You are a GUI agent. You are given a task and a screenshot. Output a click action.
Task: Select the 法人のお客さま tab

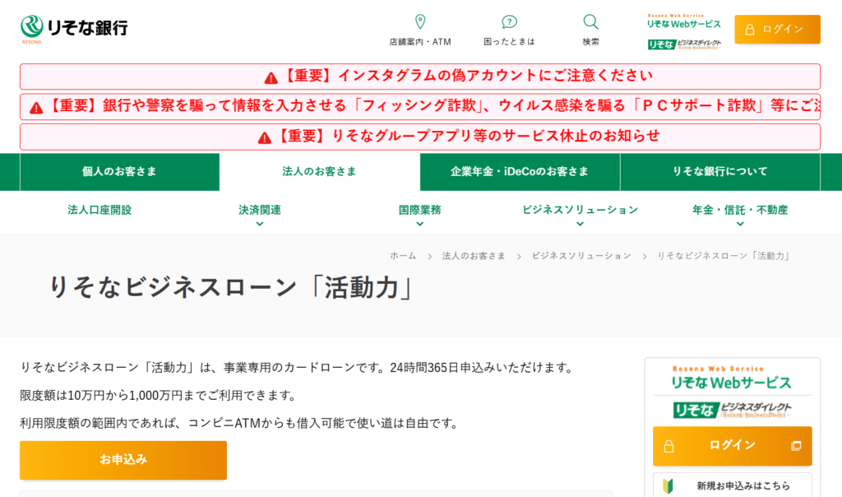point(320,172)
